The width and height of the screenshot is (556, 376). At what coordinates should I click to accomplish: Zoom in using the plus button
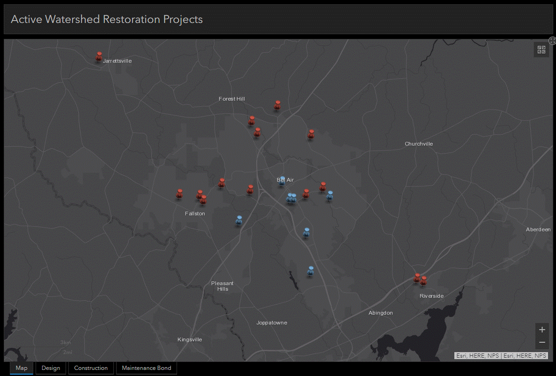click(x=542, y=329)
